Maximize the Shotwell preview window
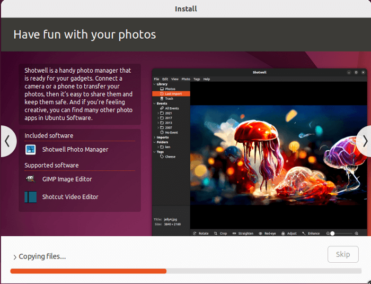 click(356, 73)
